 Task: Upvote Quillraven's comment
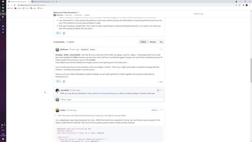(x=58, y=82)
